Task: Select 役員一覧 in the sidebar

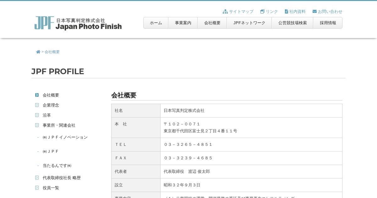Action: click(51, 188)
